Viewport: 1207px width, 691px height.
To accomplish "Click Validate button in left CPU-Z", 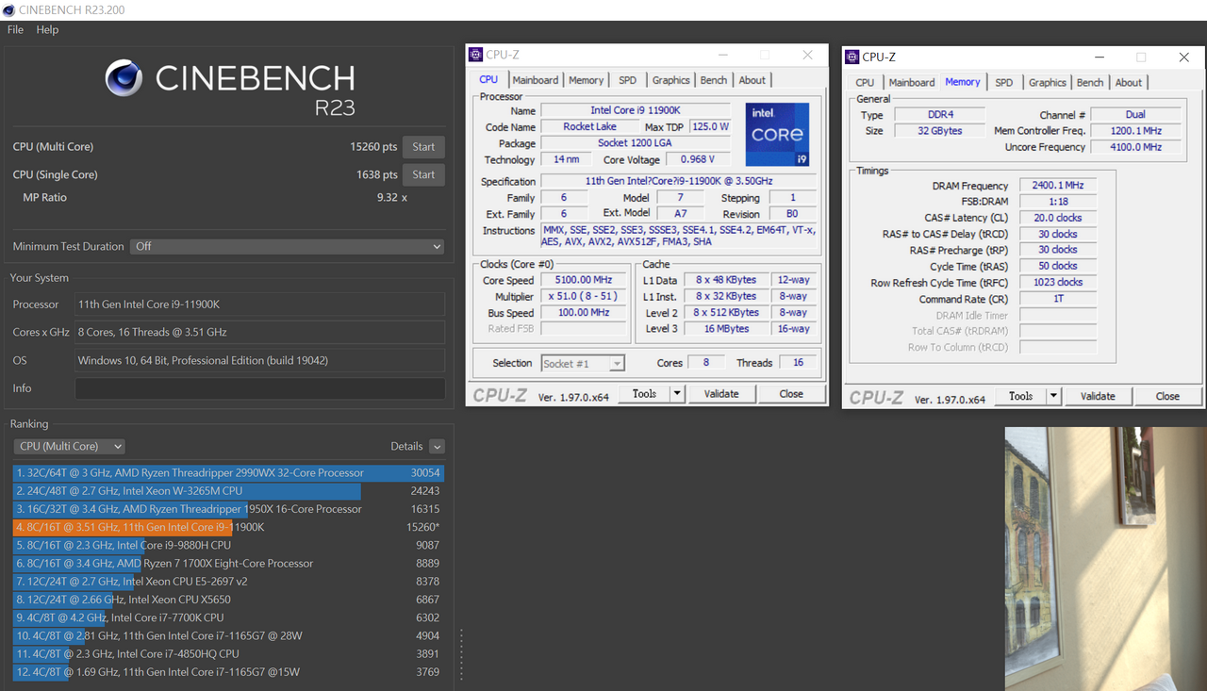I will pos(721,394).
